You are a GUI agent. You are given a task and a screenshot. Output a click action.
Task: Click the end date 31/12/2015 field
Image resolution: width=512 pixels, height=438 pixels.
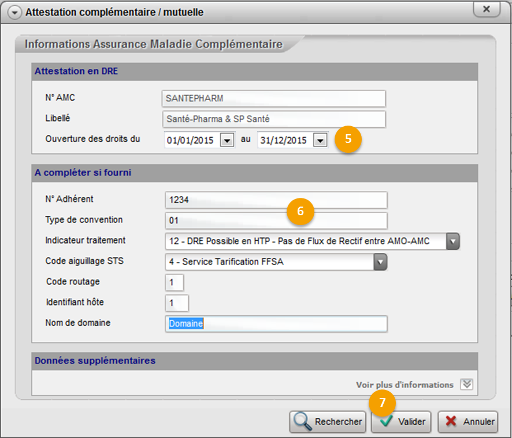pyautogui.click(x=284, y=141)
